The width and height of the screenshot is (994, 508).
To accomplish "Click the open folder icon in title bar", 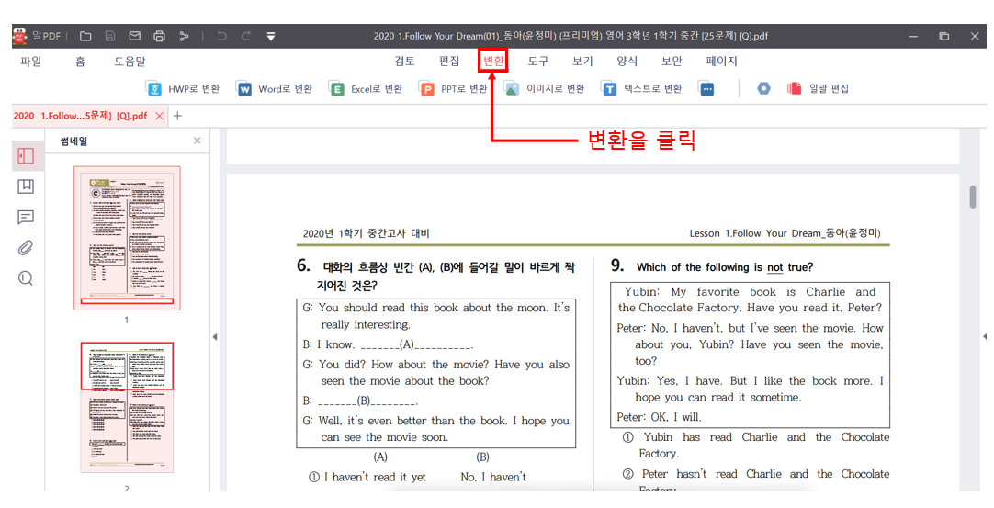I will coord(85,36).
